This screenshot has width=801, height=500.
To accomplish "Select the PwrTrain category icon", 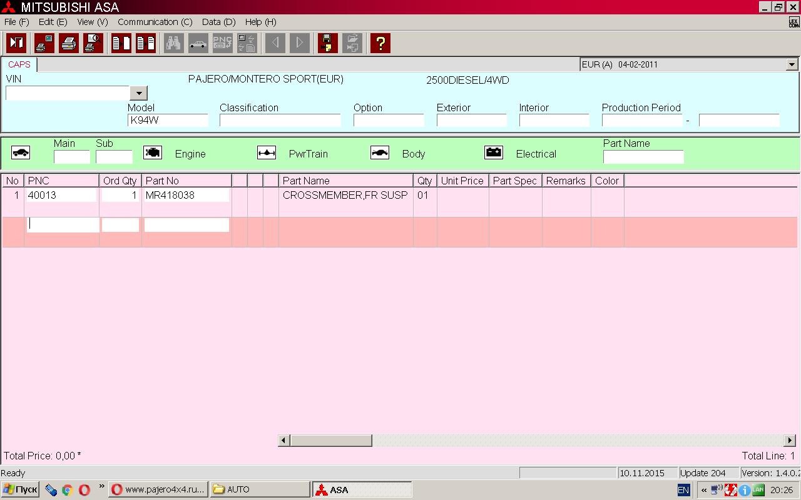I will click(x=267, y=152).
